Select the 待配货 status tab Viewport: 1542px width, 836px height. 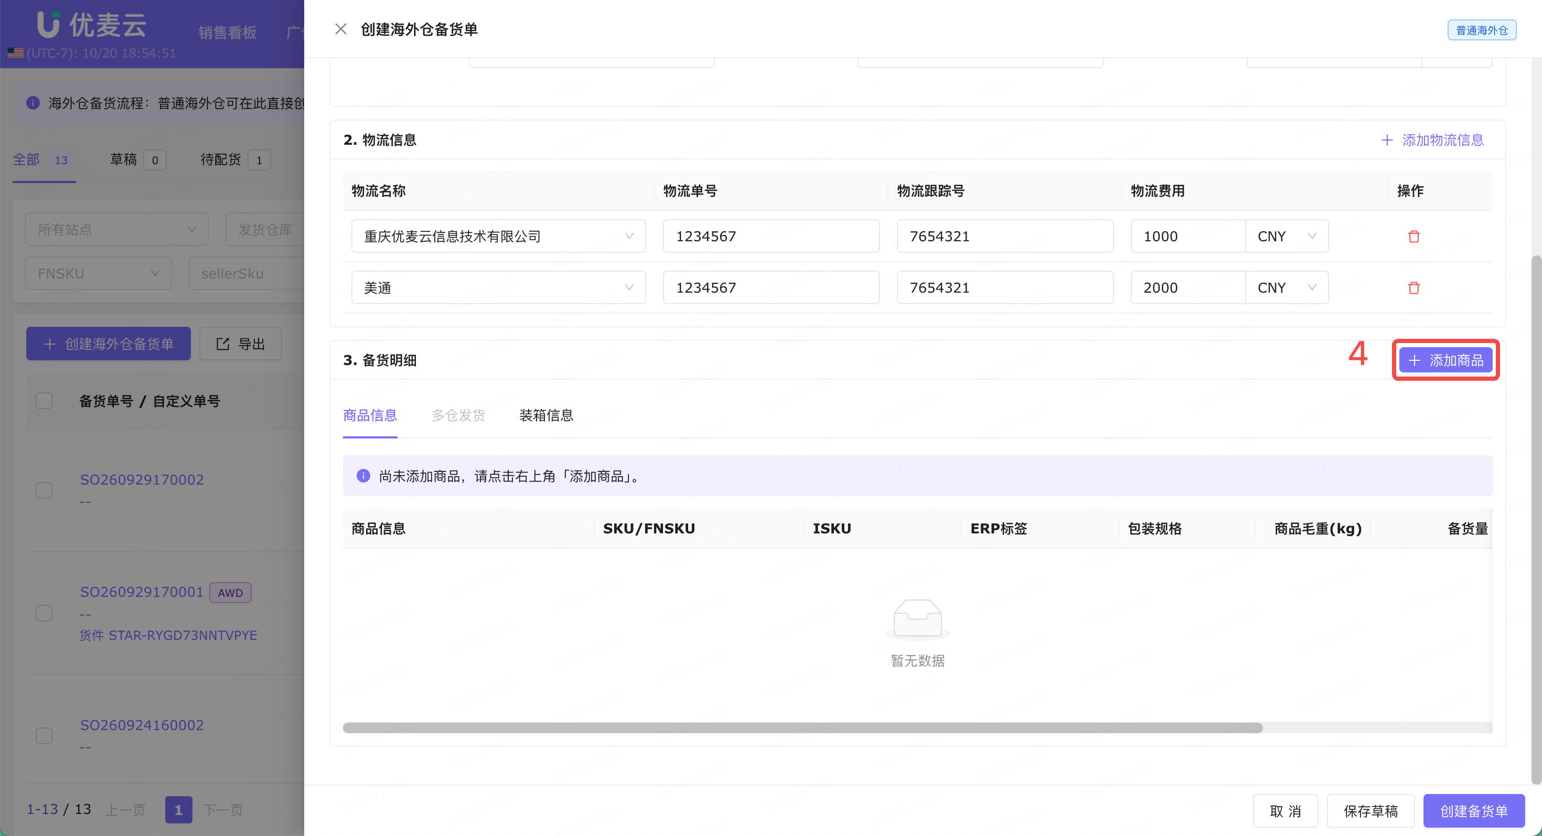tap(235, 160)
